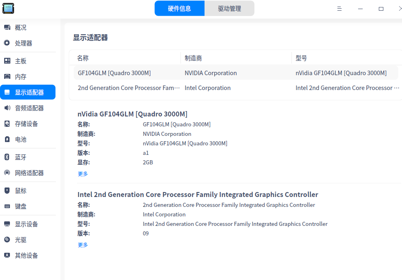
Task: Open 显示设备 in the sidebar
Action: [28, 224]
